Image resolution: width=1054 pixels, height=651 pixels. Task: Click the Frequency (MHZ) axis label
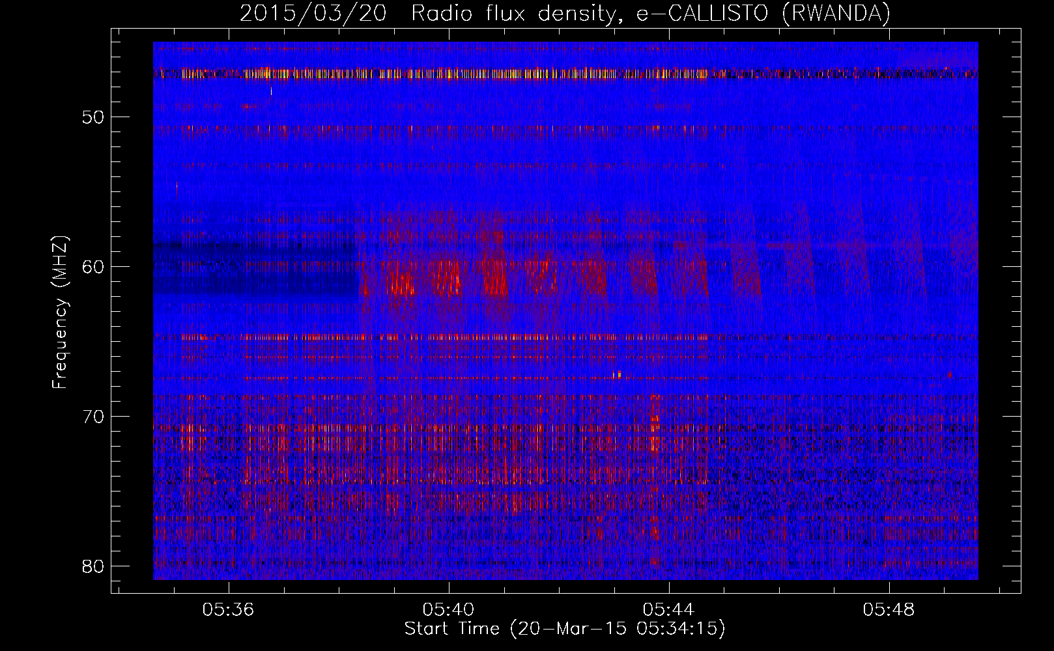coord(60,312)
